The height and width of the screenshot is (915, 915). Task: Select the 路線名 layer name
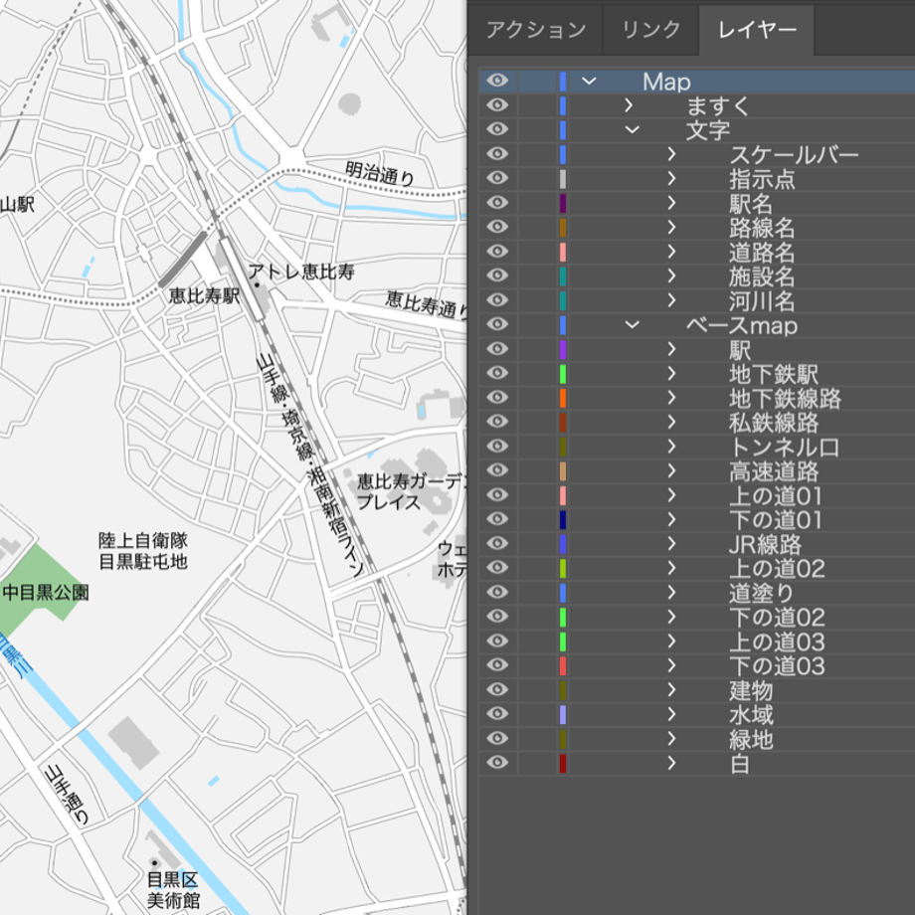pos(762,228)
